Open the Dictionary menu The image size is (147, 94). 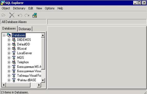[x=19, y=8]
